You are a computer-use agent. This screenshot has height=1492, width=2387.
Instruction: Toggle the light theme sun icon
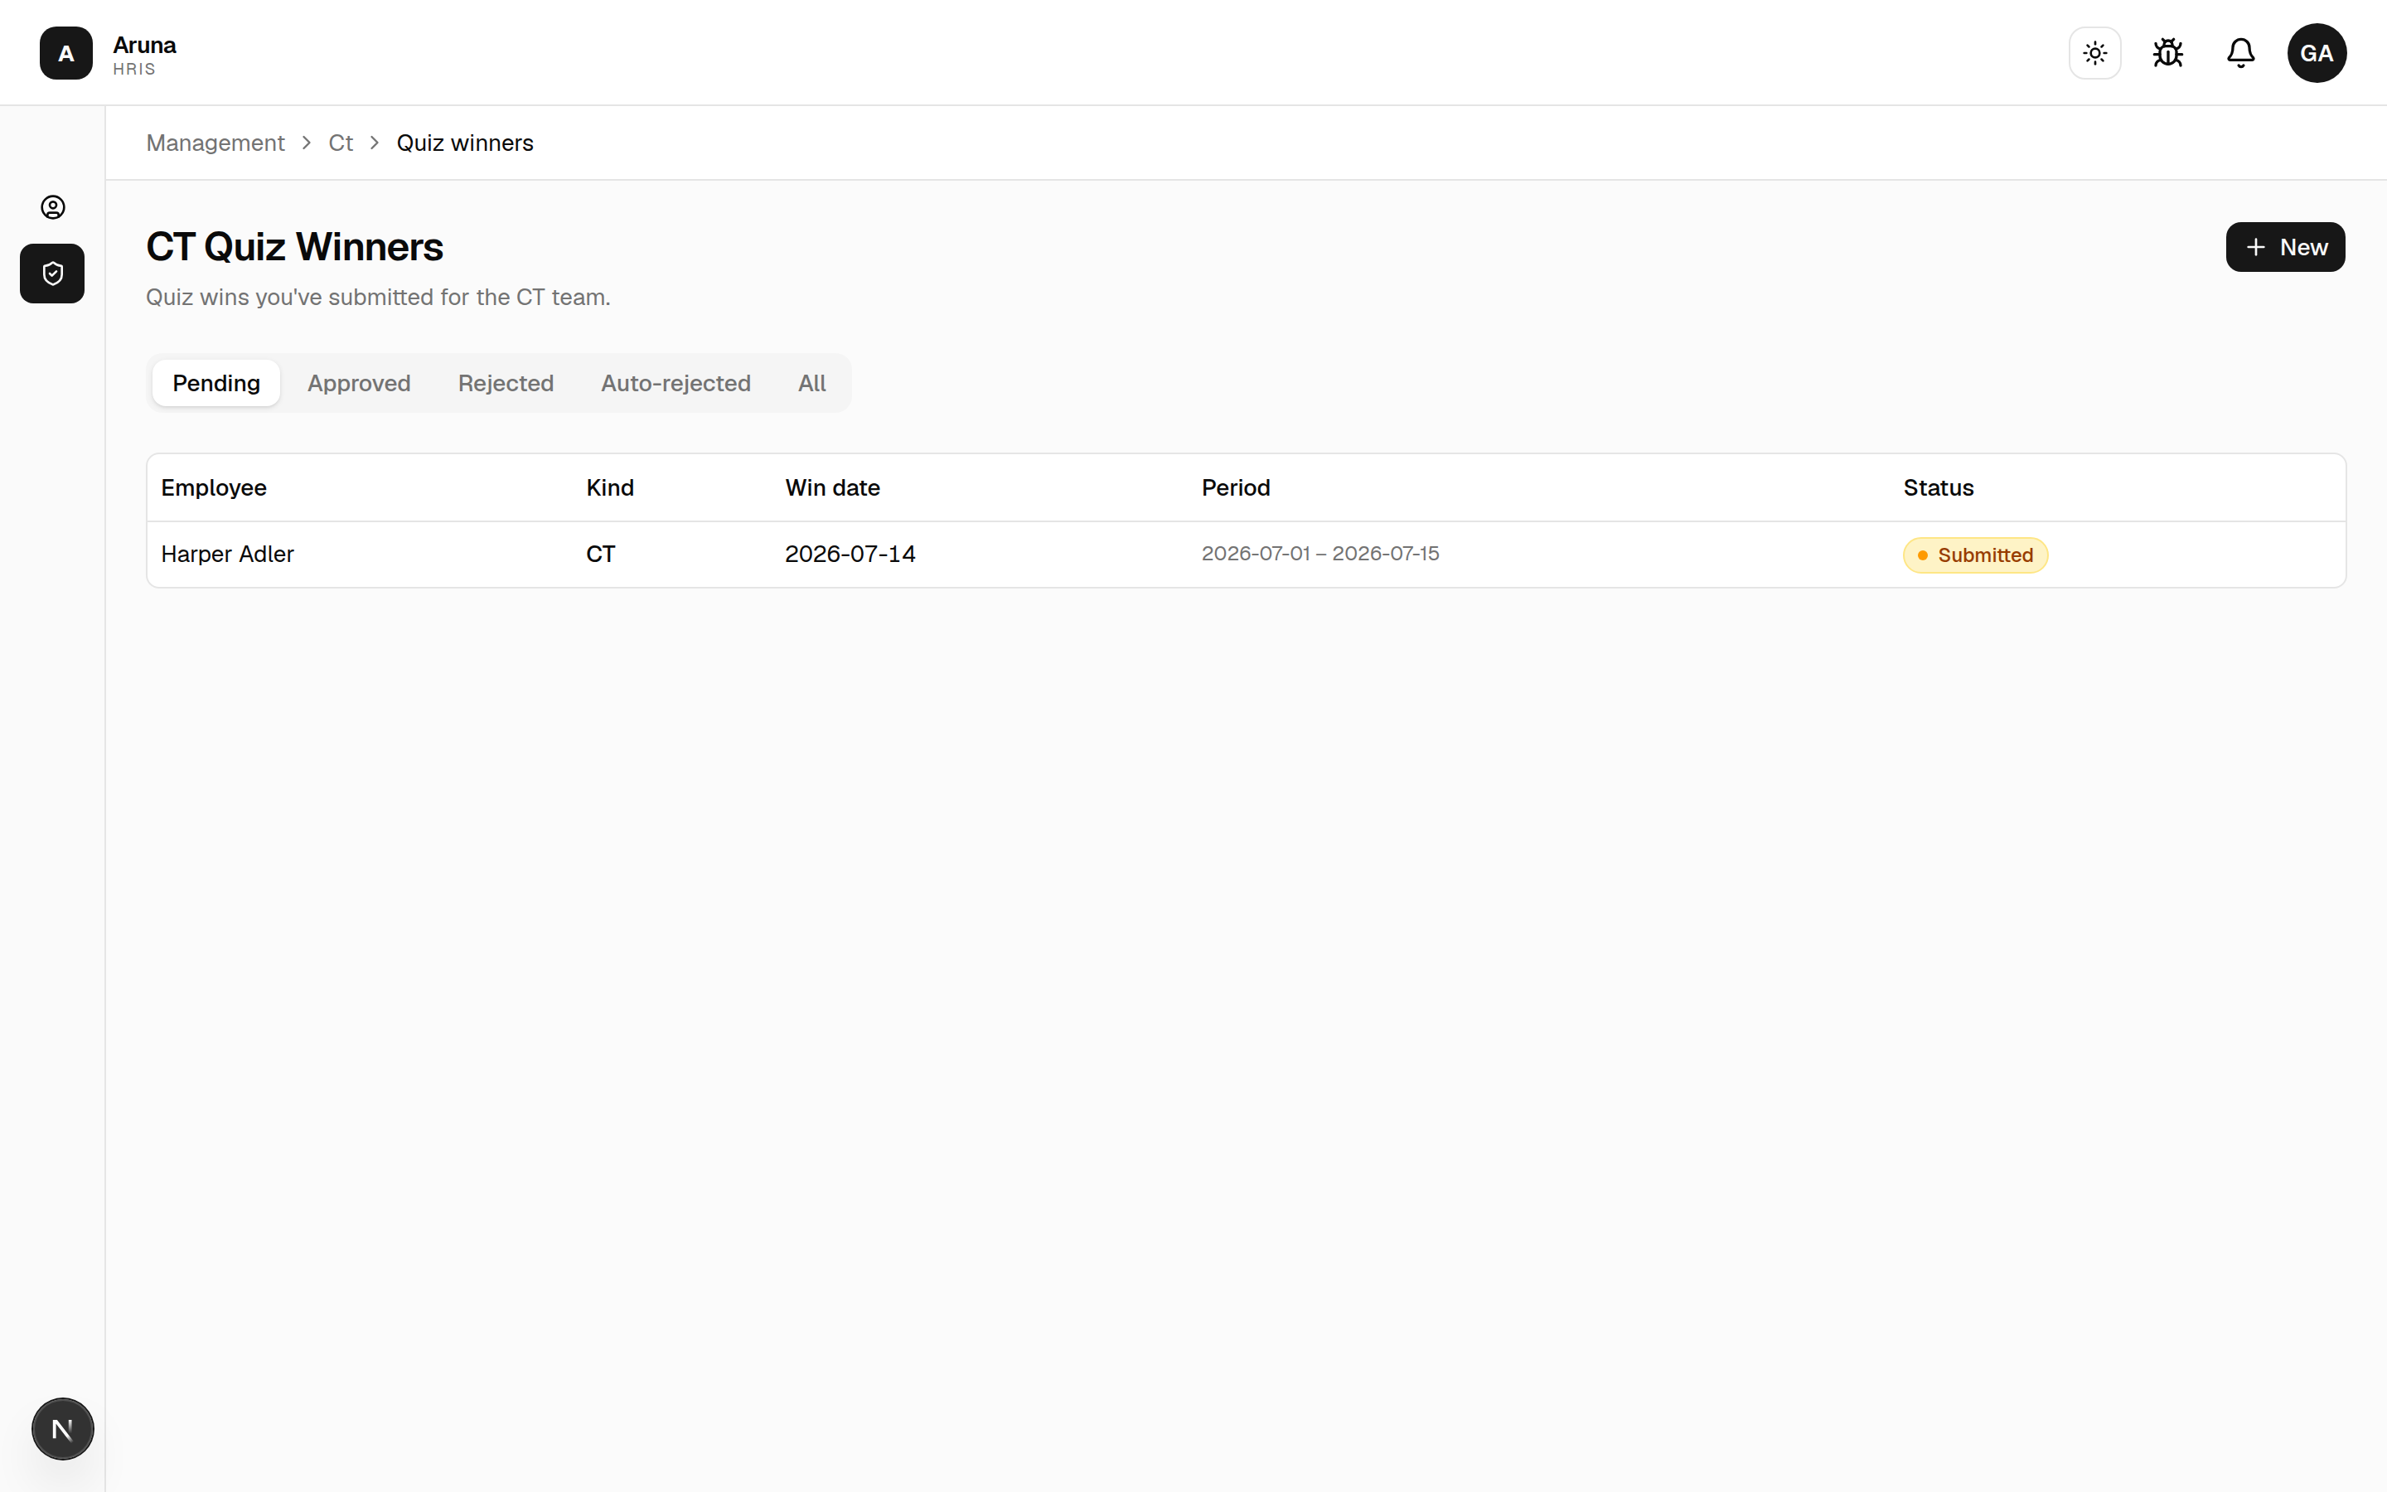(2095, 53)
